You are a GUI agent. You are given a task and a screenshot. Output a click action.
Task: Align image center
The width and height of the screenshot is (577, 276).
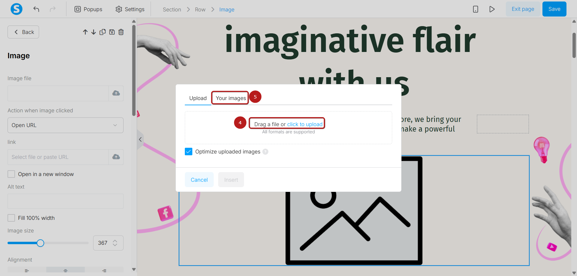coord(66,271)
